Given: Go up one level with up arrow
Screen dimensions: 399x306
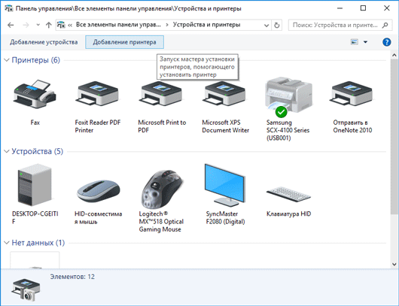Looking at the screenshot, I should click(x=49, y=25).
